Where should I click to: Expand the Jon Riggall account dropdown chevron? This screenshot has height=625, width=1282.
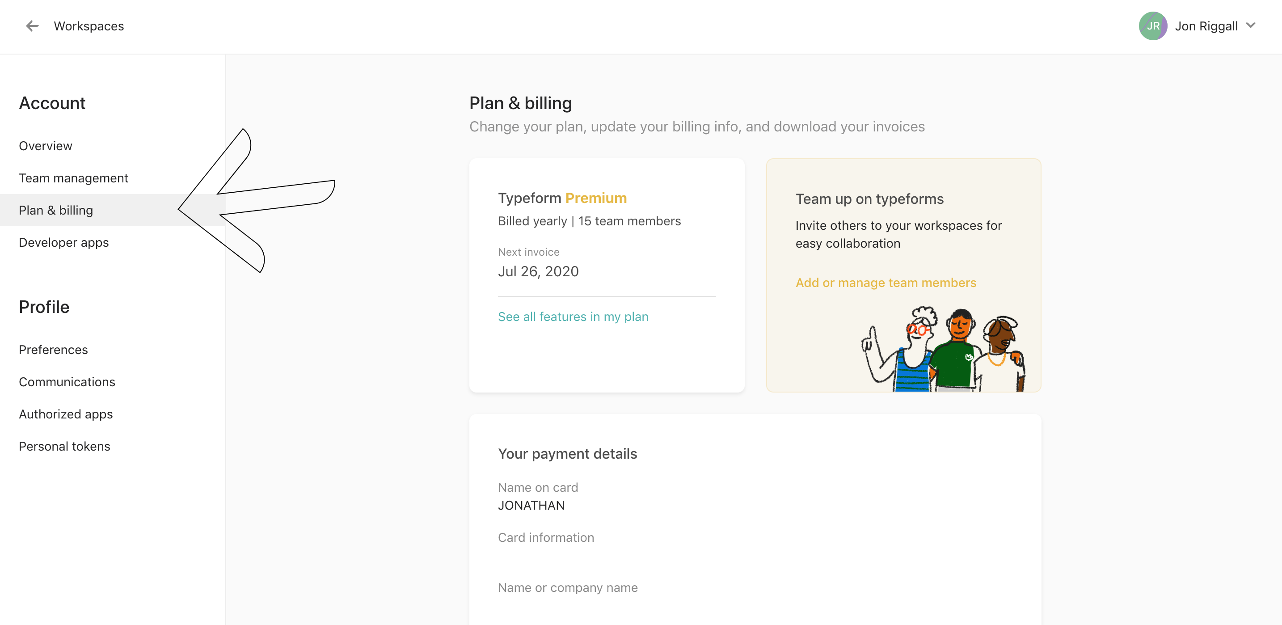pos(1251,25)
